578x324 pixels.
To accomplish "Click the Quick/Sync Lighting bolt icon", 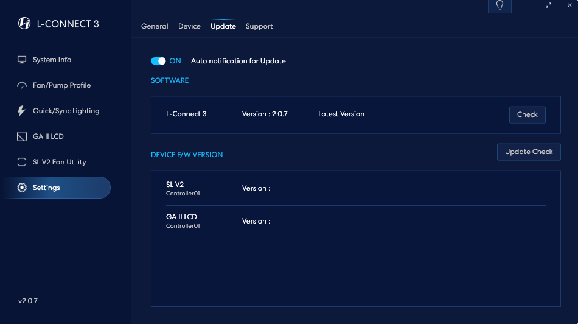I will (x=21, y=111).
